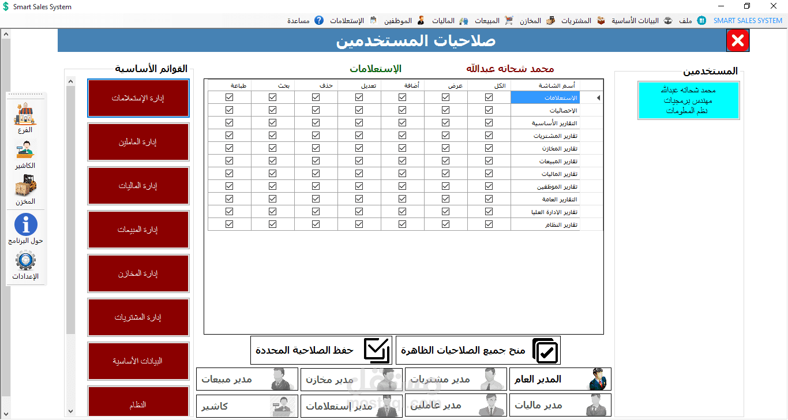Click main menus panel scrollbar up arrow
Viewport: 788px width, 420px height.
click(x=71, y=81)
